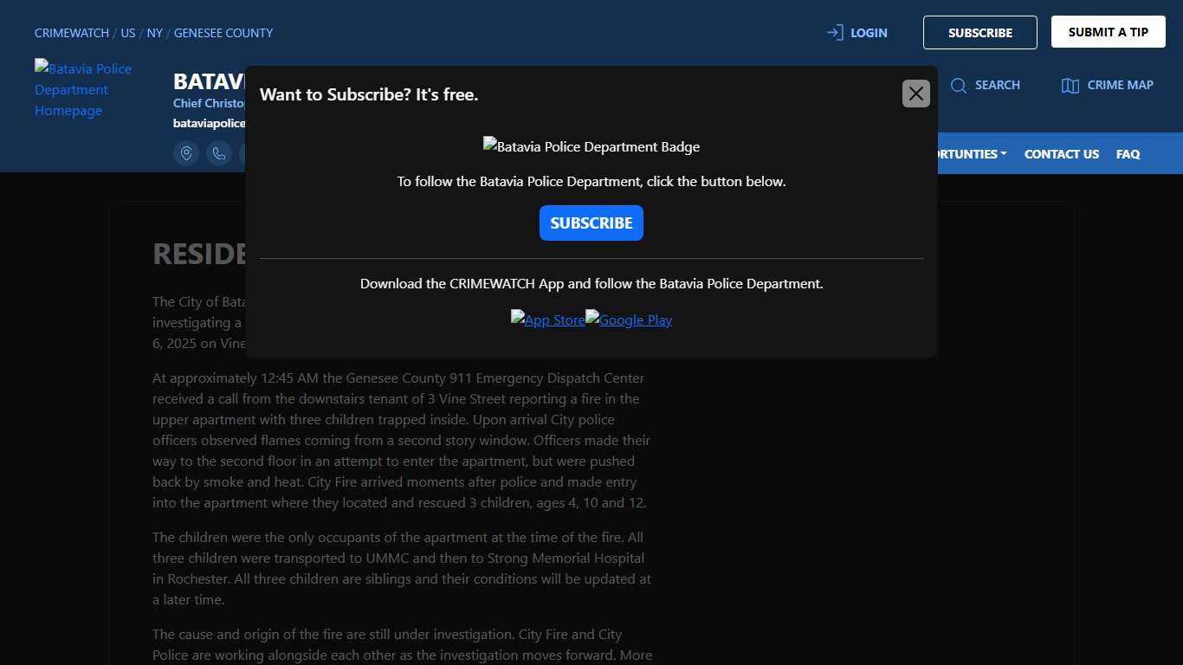1183x665 pixels.
Task: Select the US breadcrumb link
Action: pos(127,33)
